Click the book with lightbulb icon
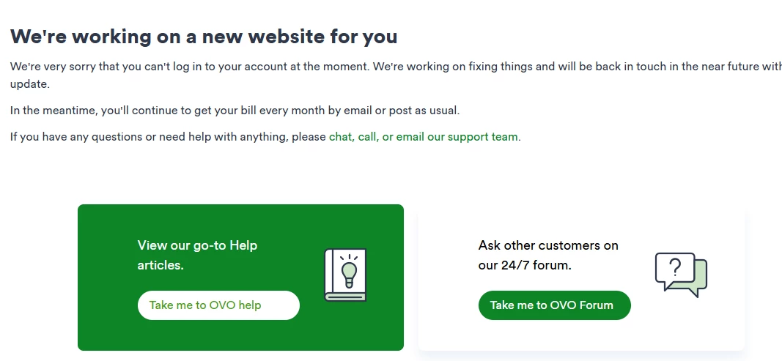The height and width of the screenshot is (361, 782). tap(345, 275)
